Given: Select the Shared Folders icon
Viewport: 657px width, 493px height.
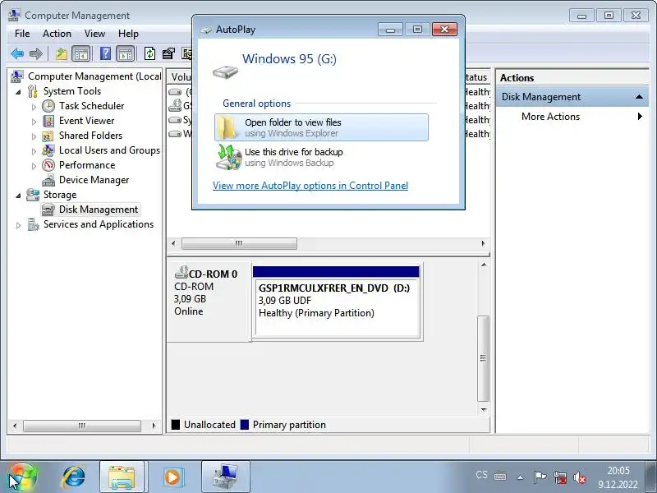Looking at the screenshot, I should pyautogui.click(x=48, y=136).
